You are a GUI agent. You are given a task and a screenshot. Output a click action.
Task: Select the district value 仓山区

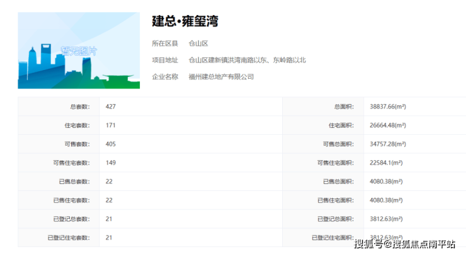[x=198, y=43]
